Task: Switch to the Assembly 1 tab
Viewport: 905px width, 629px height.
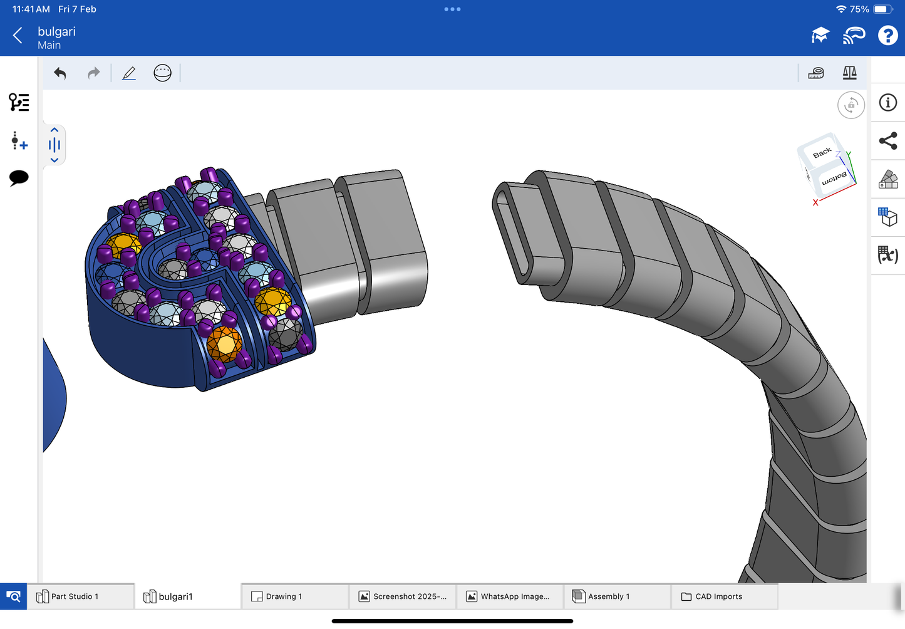Action: point(617,596)
